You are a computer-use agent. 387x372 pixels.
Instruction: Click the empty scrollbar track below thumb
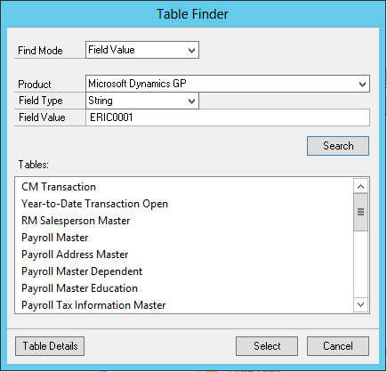pyautogui.click(x=360, y=264)
